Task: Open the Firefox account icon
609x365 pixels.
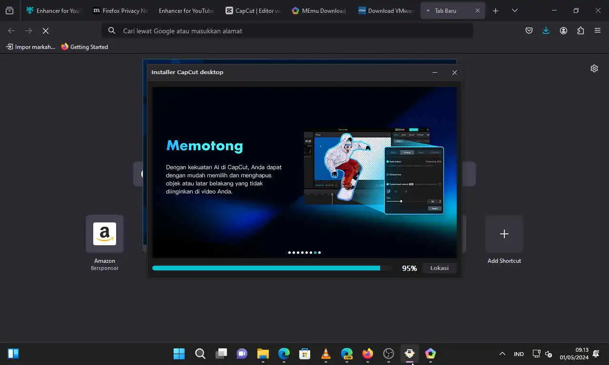Action: (x=563, y=30)
